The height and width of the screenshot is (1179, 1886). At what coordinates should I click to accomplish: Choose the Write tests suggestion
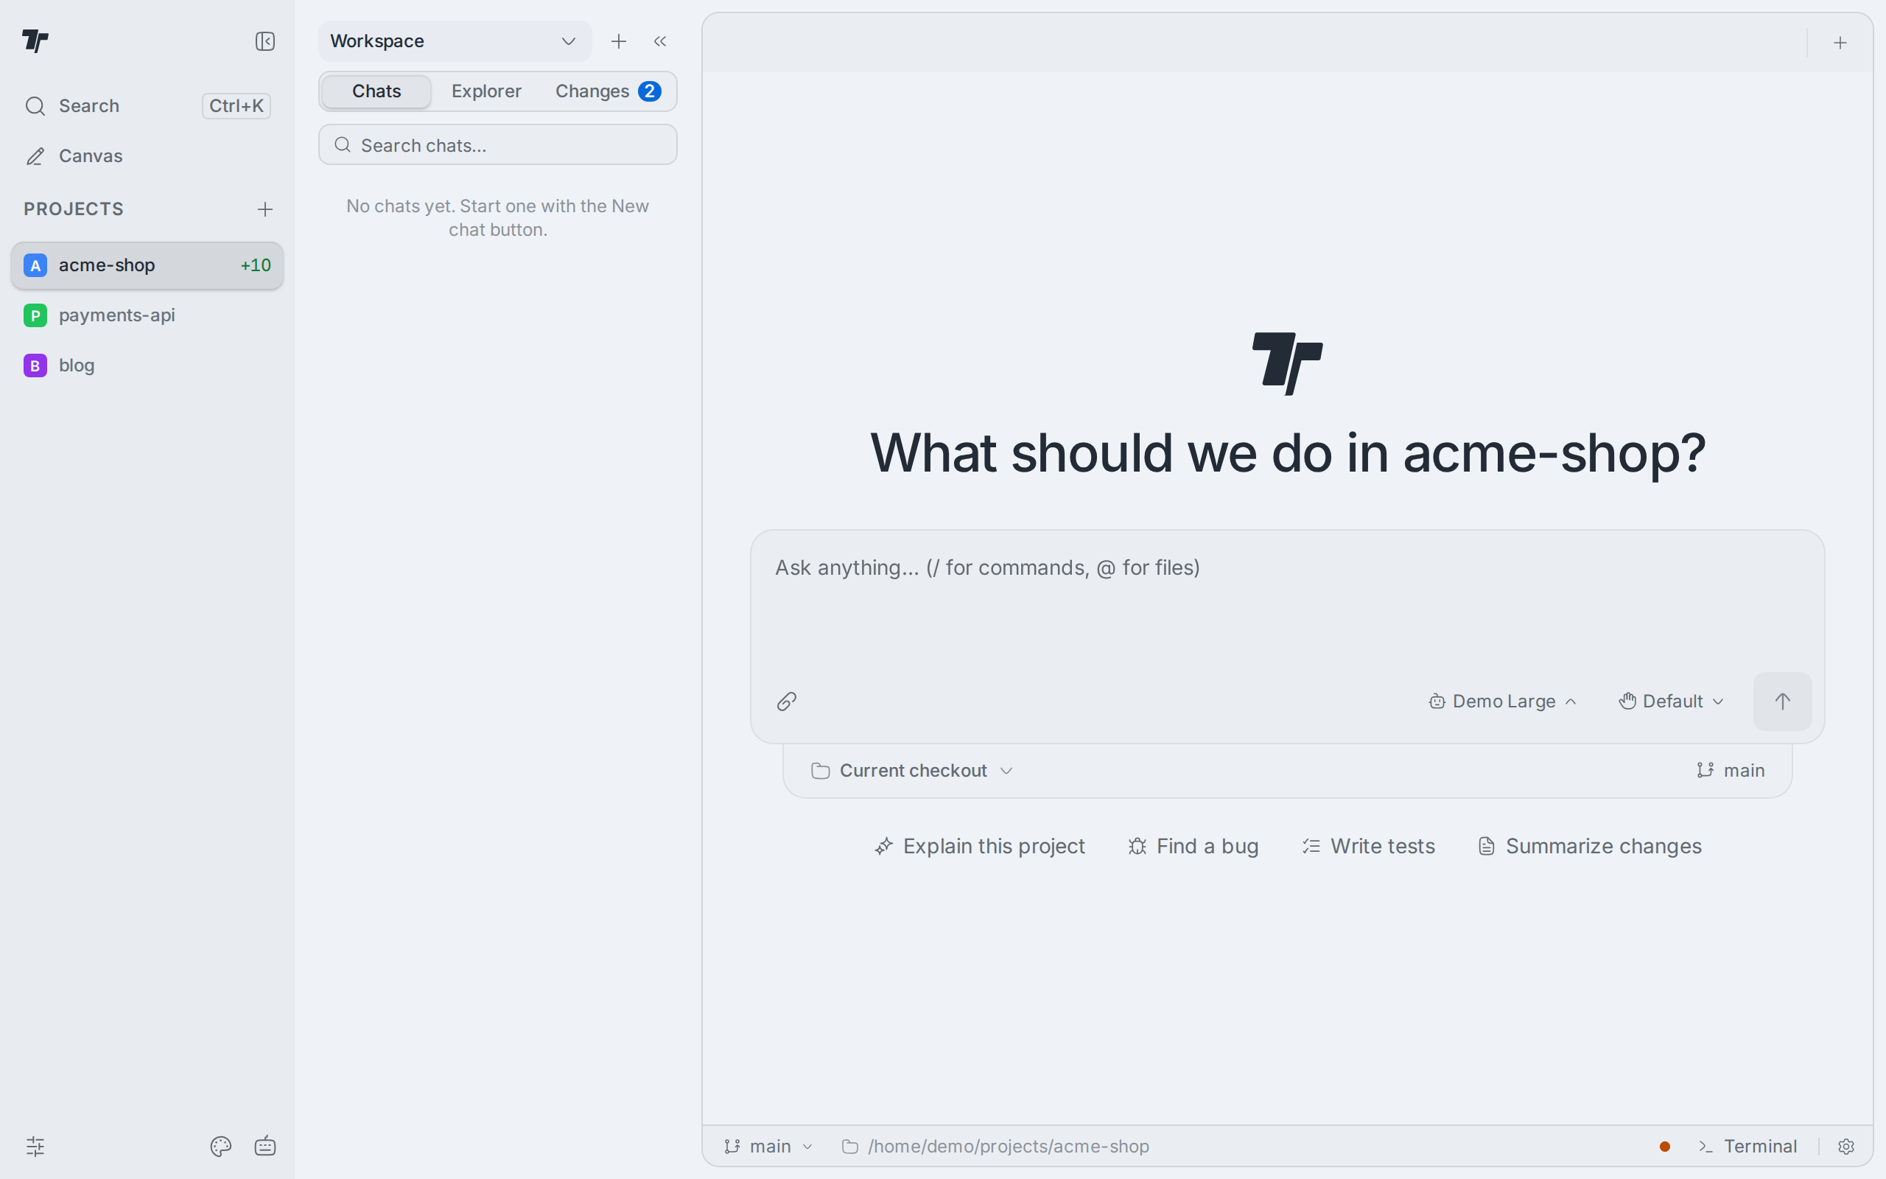coord(1369,846)
